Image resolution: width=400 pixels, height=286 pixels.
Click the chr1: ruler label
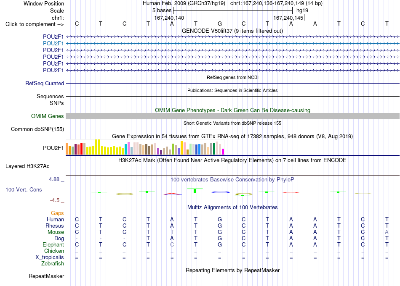(58, 18)
